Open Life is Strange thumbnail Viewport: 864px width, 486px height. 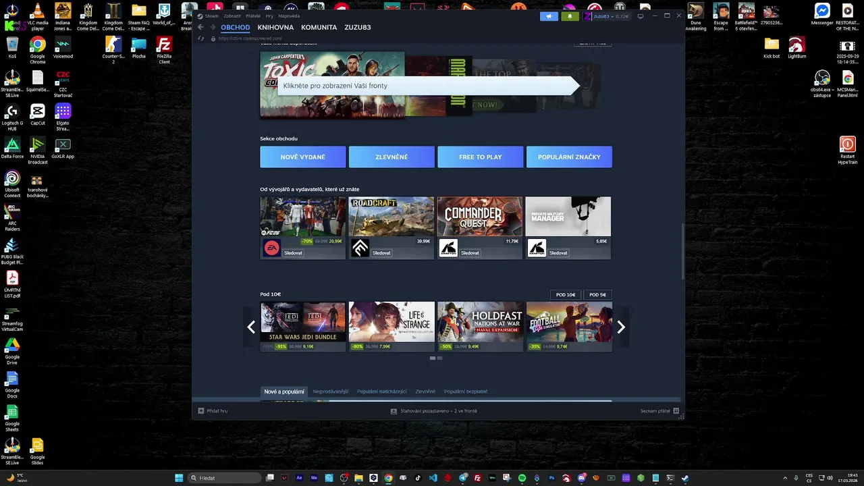pyautogui.click(x=391, y=322)
